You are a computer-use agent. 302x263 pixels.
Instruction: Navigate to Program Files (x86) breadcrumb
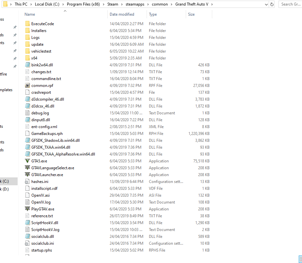[83, 4]
